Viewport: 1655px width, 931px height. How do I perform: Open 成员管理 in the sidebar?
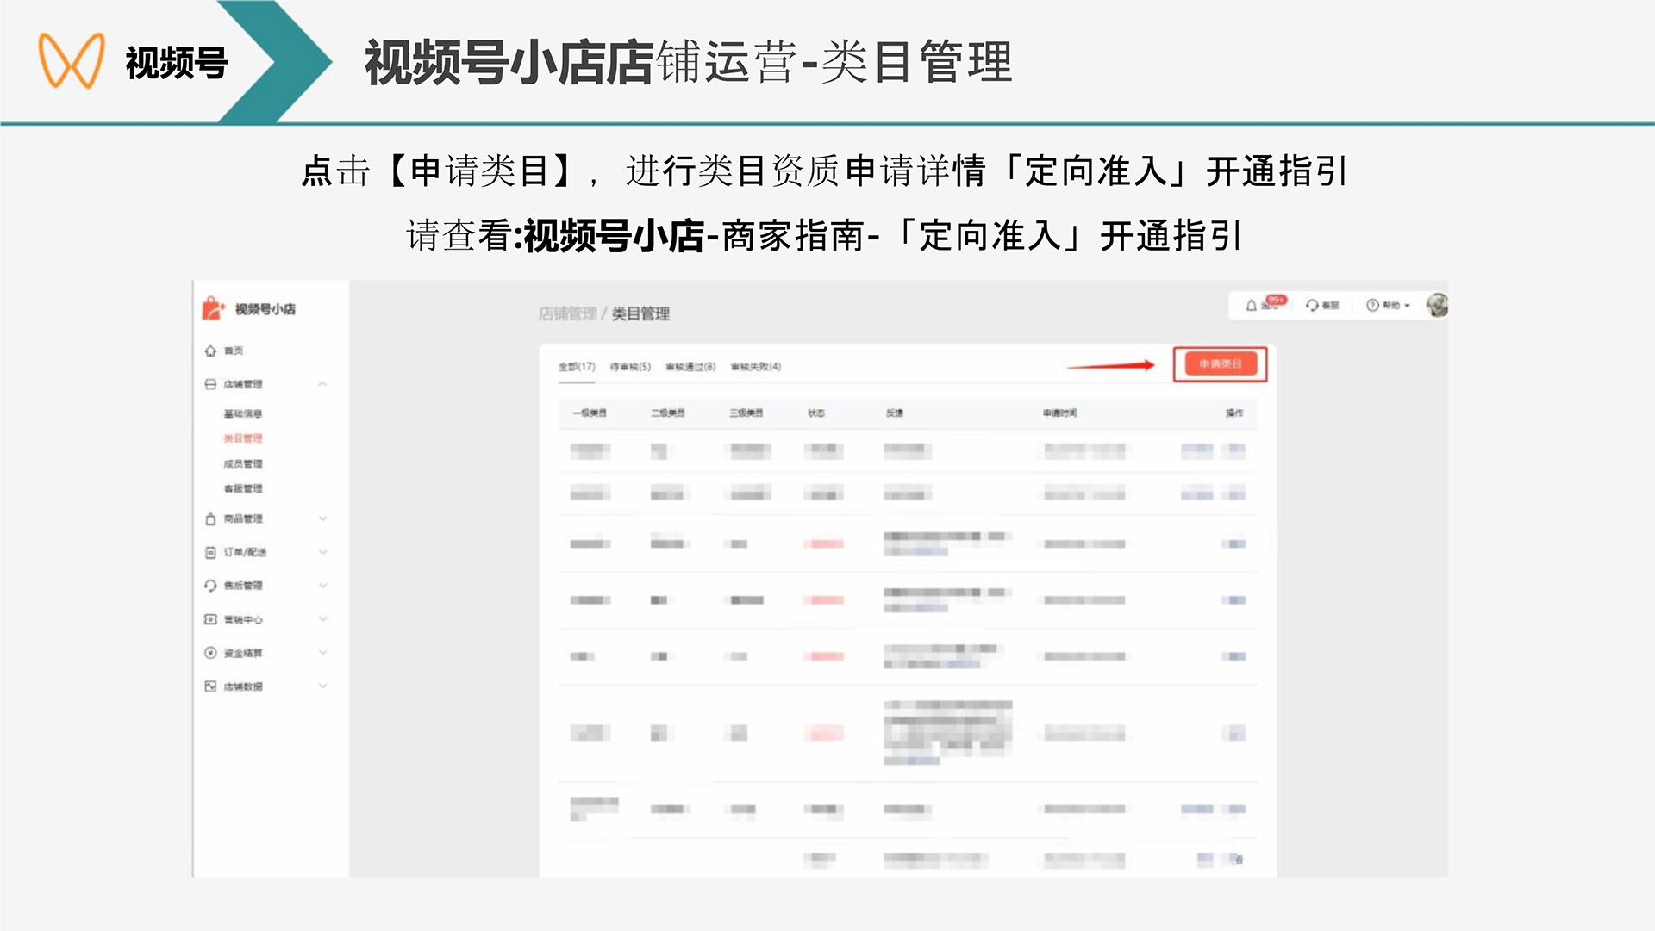pos(243,464)
